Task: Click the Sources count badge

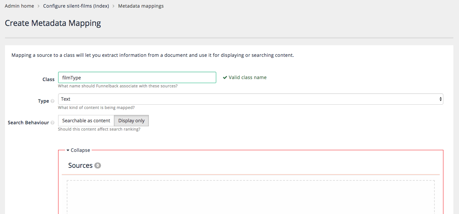Action: coord(98,165)
